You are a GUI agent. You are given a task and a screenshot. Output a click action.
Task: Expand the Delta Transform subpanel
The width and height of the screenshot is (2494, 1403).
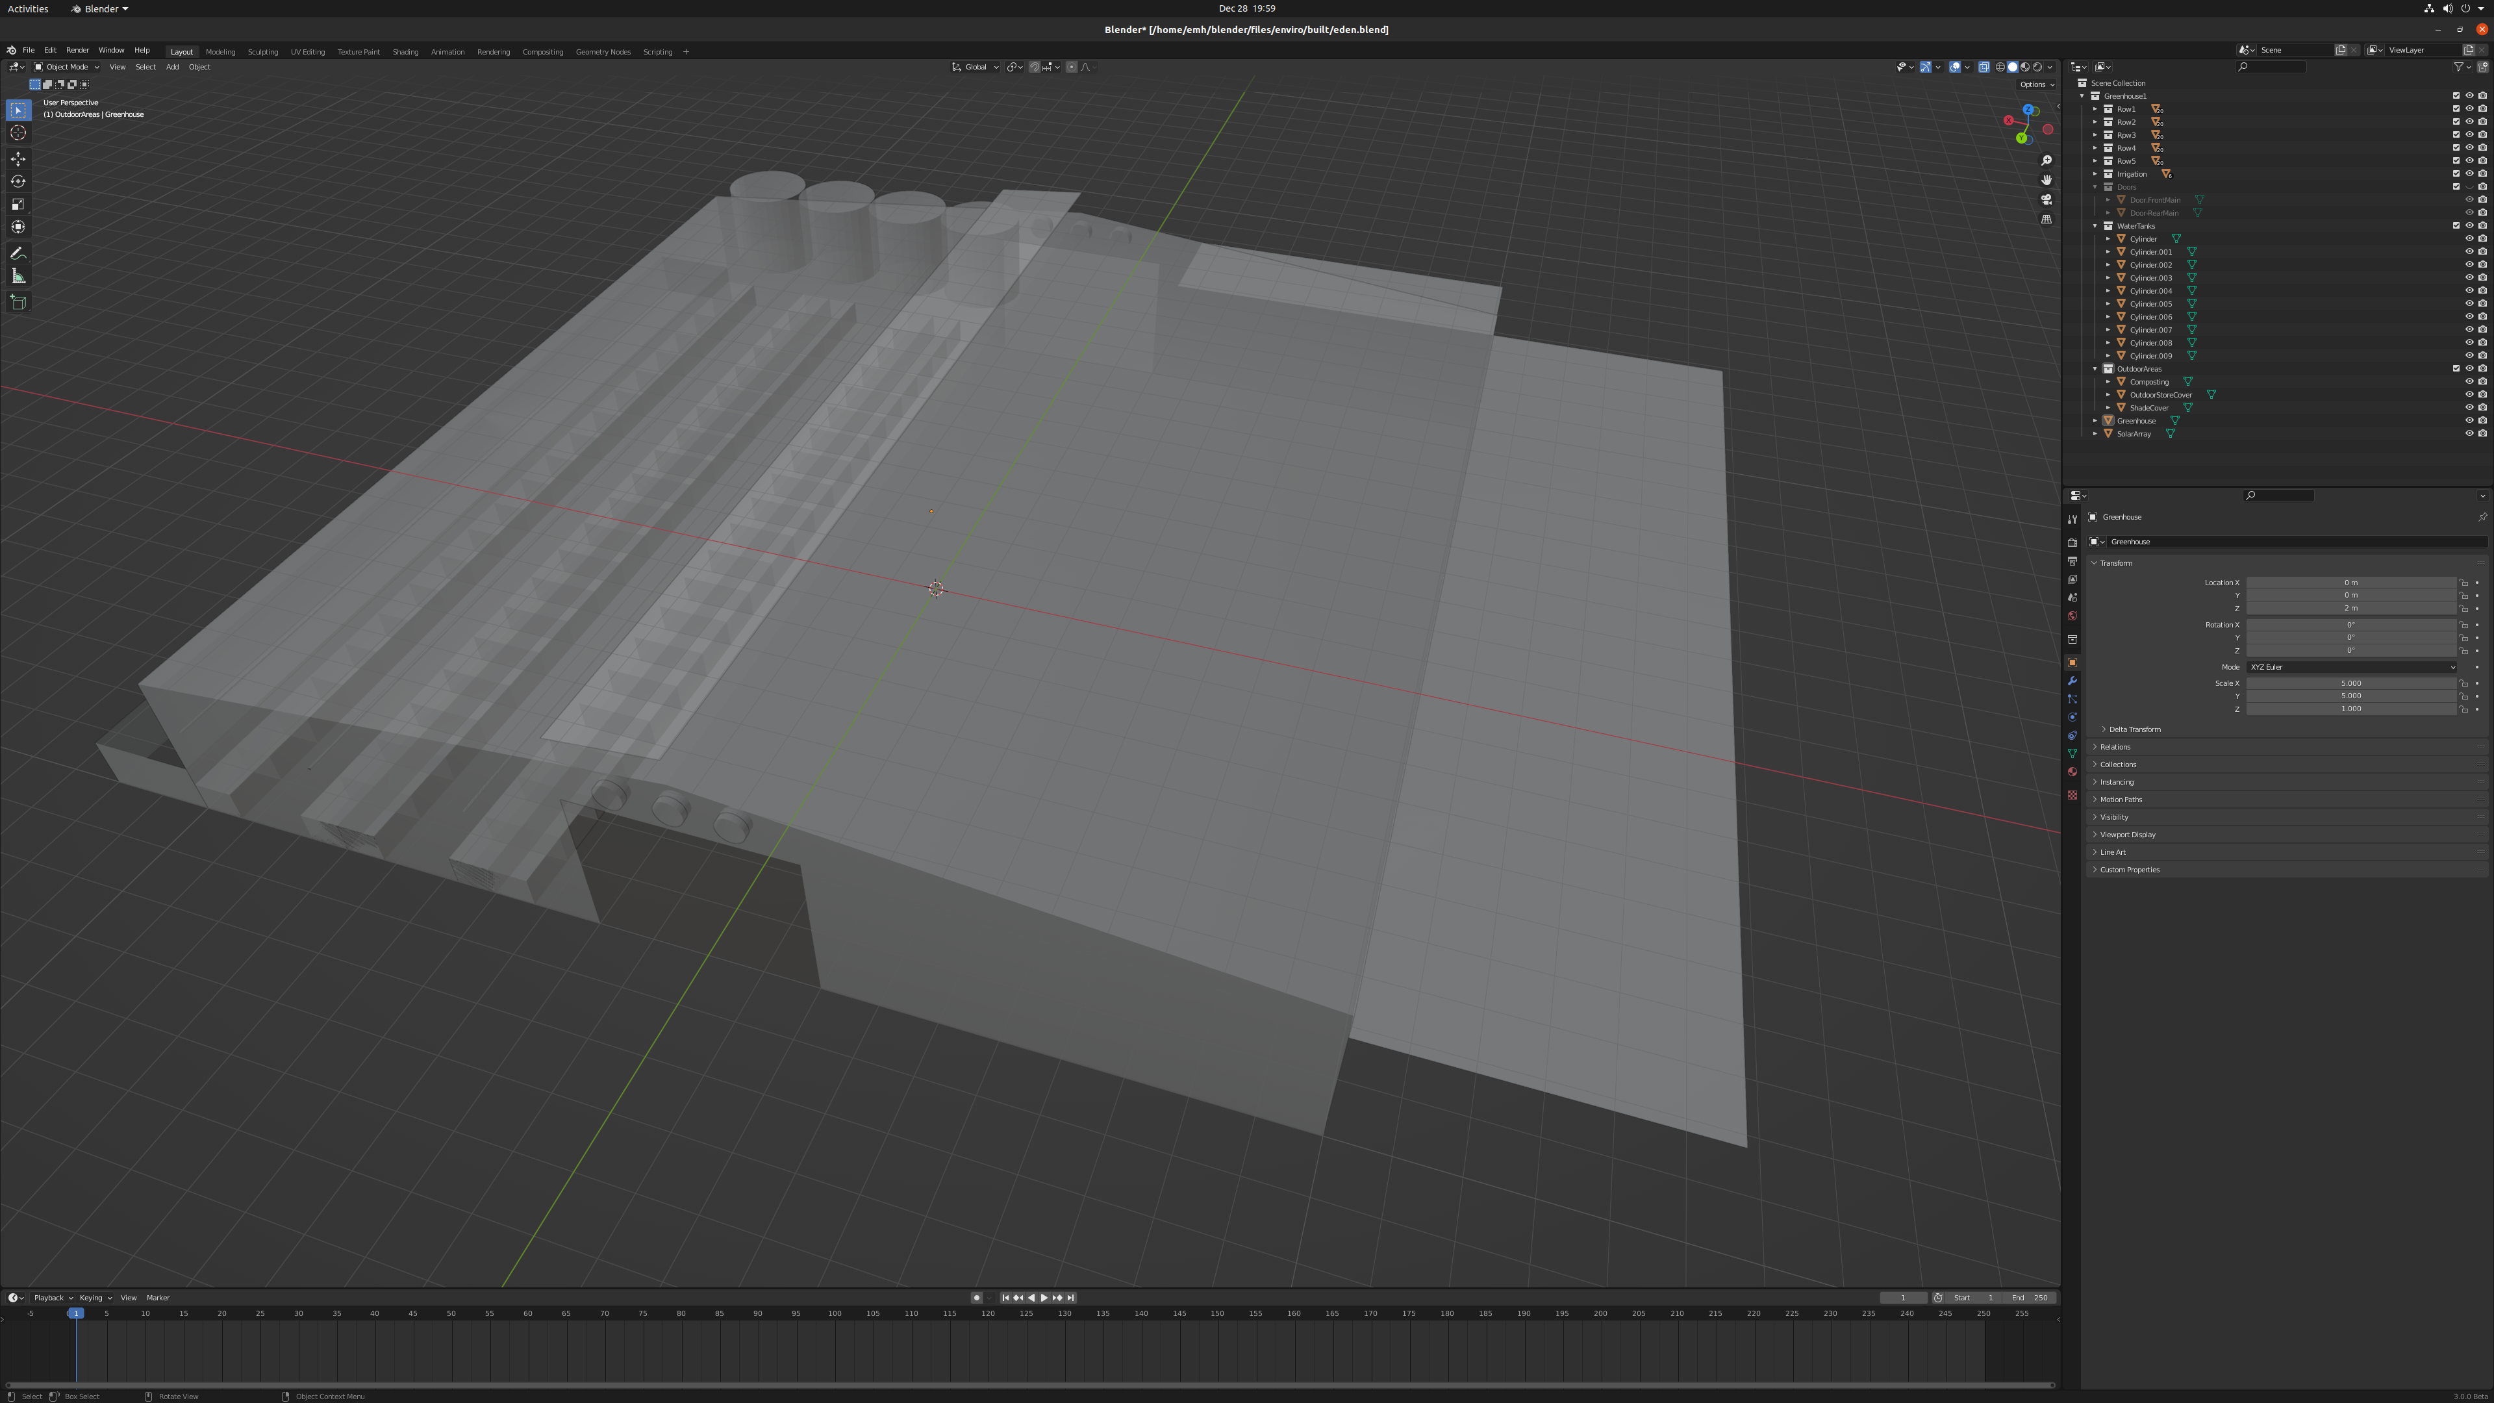[2134, 729]
